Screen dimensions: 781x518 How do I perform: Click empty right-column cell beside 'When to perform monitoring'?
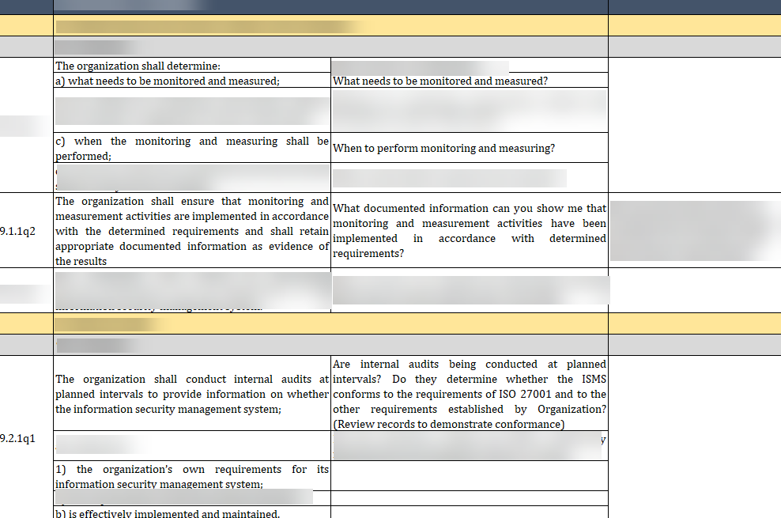coord(693,148)
